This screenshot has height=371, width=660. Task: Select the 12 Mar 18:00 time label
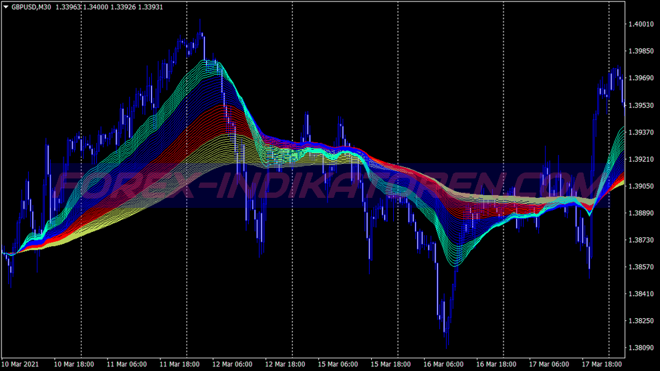pyautogui.click(x=285, y=364)
